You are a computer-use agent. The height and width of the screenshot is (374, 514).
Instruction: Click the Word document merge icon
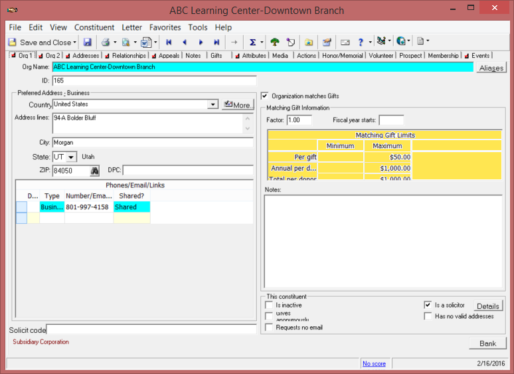(x=146, y=42)
